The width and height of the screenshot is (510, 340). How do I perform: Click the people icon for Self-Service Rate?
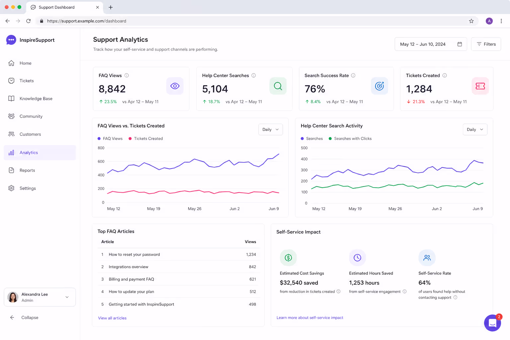[427, 258]
